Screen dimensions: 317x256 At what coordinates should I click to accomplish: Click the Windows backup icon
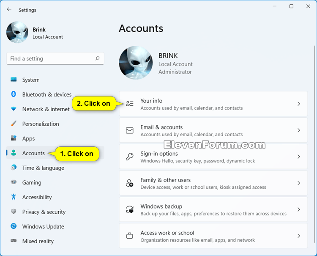(x=130, y=209)
